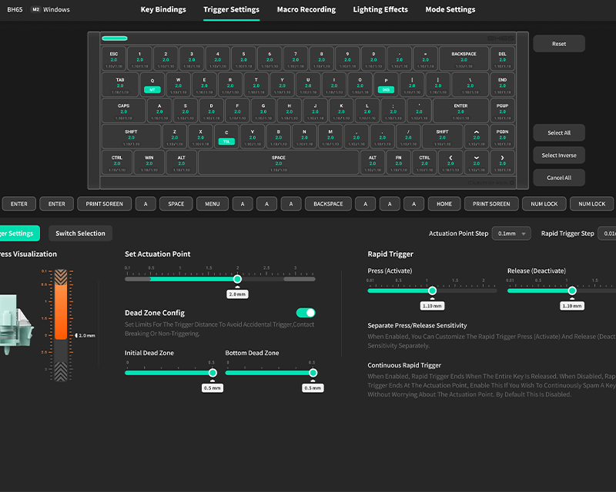This screenshot has width=616, height=492.
Task: Click the Initial Dead Zone slider handle
Action: coord(213,372)
